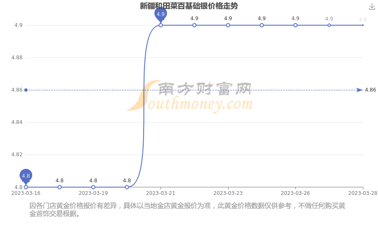Click the x-axis label 2023-03-28
The width and height of the screenshot is (378, 252).
click(x=362, y=193)
